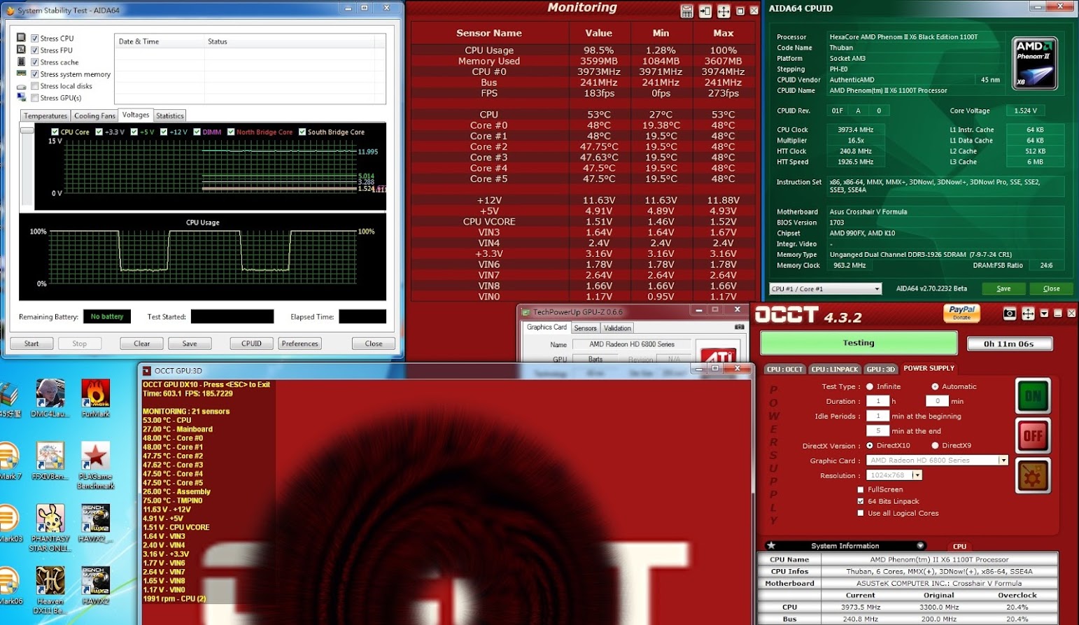Select the DirectX9 radio button
This screenshot has width=1079, height=625.
pyautogui.click(x=935, y=445)
